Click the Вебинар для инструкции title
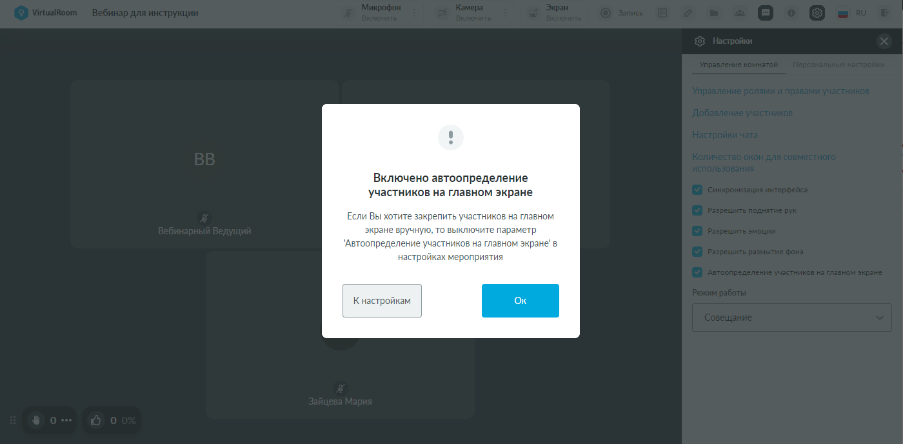Screen dimensions: 903x444 (x=145, y=13)
